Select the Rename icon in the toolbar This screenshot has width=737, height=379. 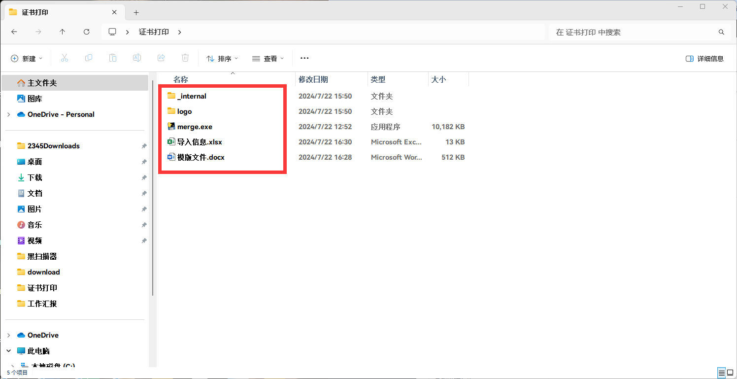tap(136, 58)
